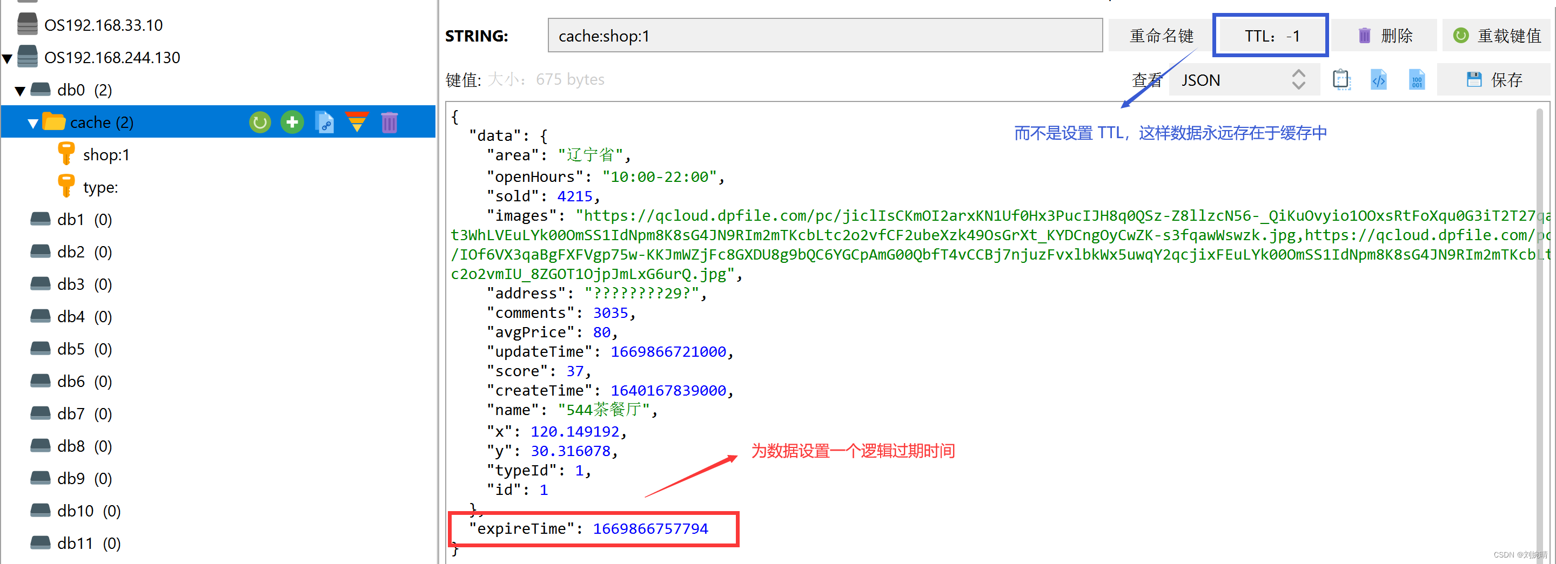Click the OS192.168.244.130 server icon
Screen dimensions: 1556x564
[x=27, y=57]
